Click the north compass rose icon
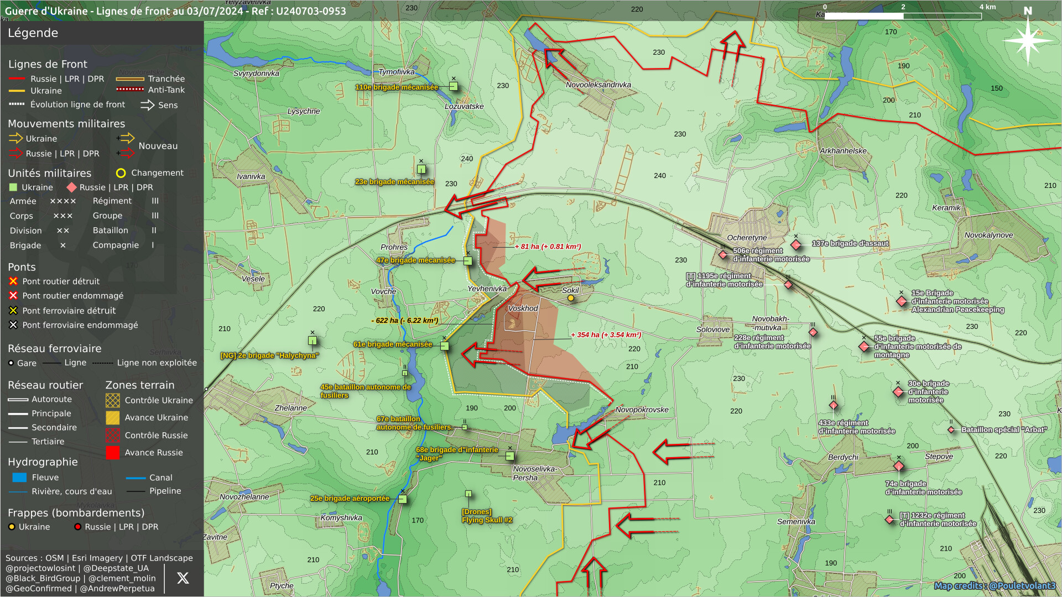The width and height of the screenshot is (1062, 597). coord(1027,40)
